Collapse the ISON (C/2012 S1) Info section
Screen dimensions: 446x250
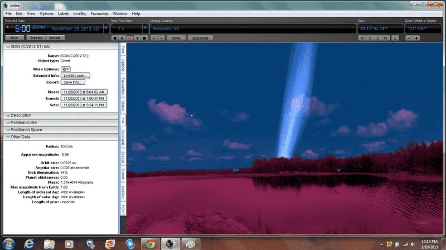coord(8,46)
